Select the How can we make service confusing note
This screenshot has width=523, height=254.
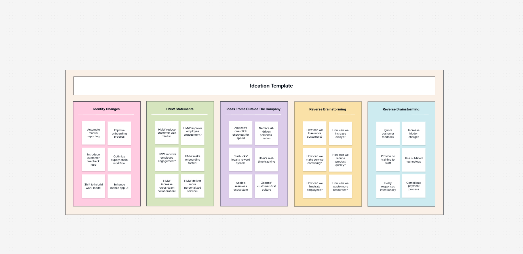coord(315,160)
